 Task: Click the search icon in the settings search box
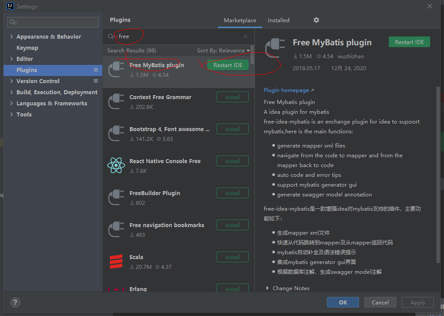click(x=13, y=22)
